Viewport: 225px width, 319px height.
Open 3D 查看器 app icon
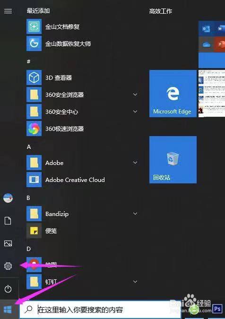click(34, 78)
